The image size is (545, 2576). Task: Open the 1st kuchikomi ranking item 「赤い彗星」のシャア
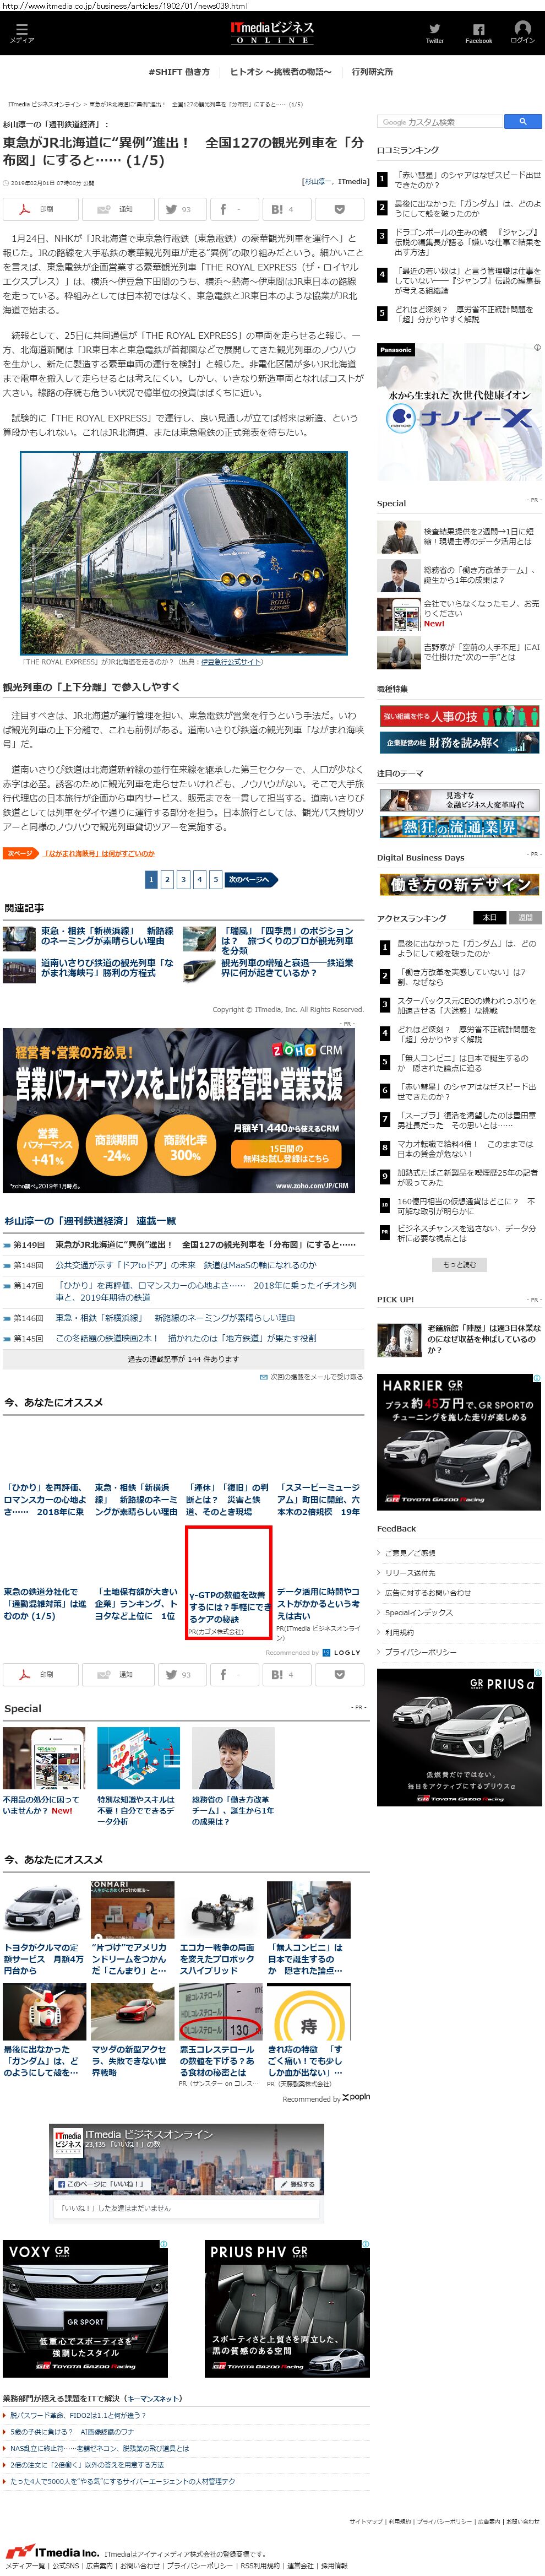[x=467, y=179]
